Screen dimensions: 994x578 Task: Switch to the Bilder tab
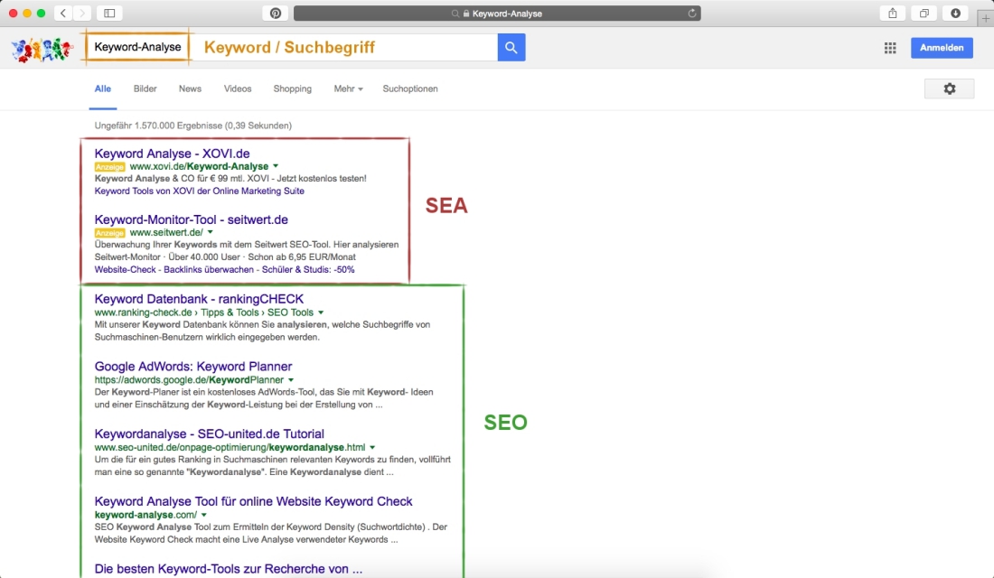click(x=145, y=89)
